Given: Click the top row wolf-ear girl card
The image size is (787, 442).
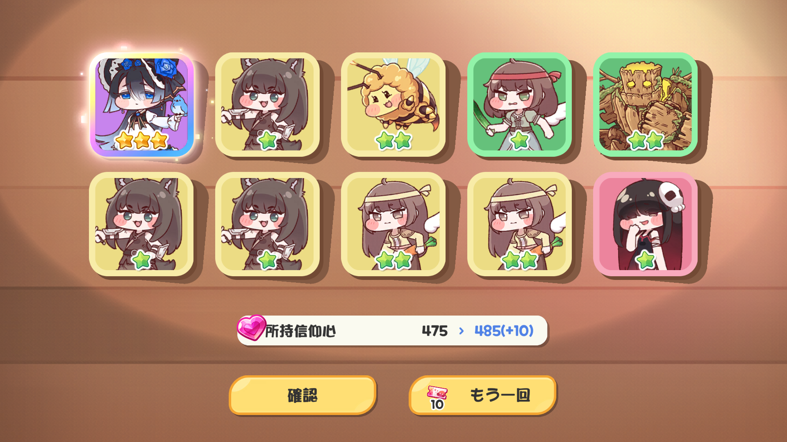Looking at the screenshot, I should [267, 104].
